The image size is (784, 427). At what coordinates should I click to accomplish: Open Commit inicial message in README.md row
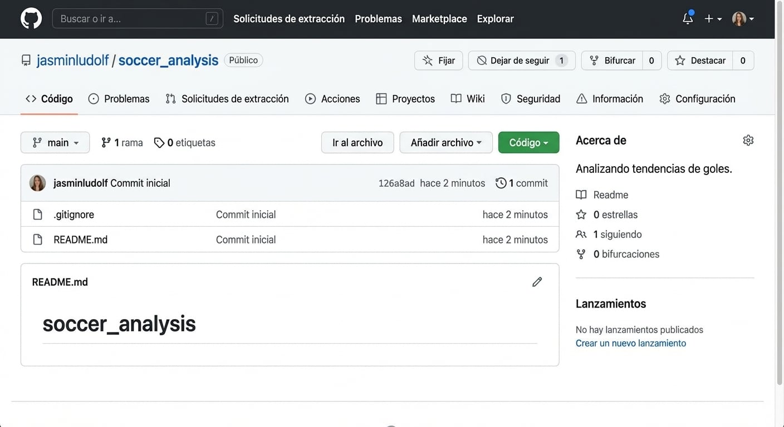246,240
